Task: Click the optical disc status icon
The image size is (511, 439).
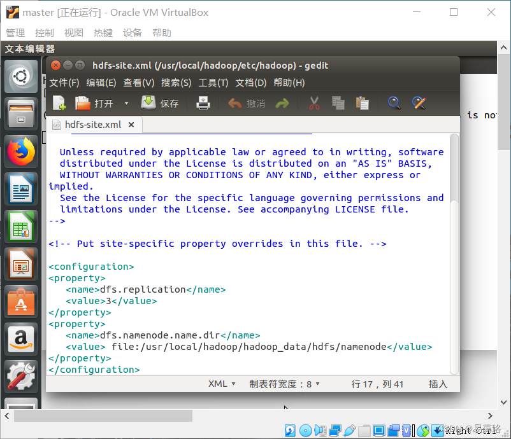Action: 305,431
